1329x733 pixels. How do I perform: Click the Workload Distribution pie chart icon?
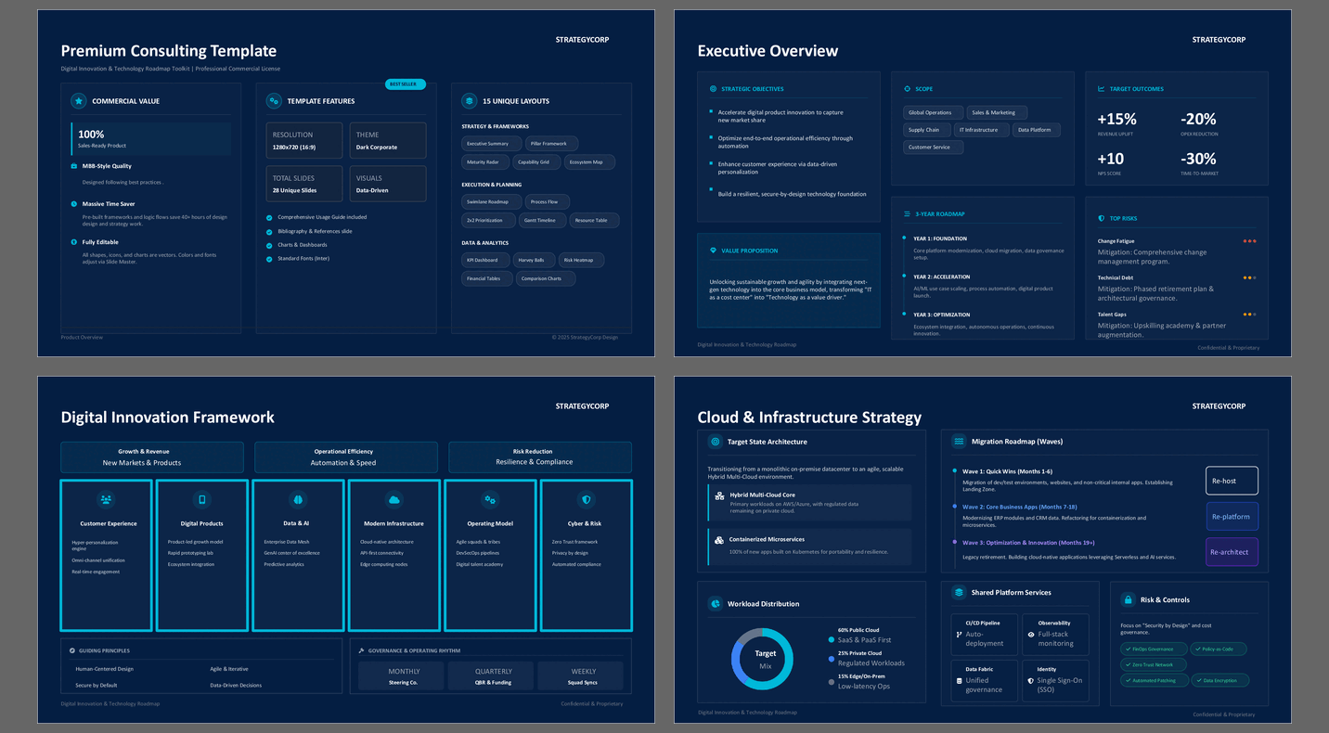tap(716, 604)
